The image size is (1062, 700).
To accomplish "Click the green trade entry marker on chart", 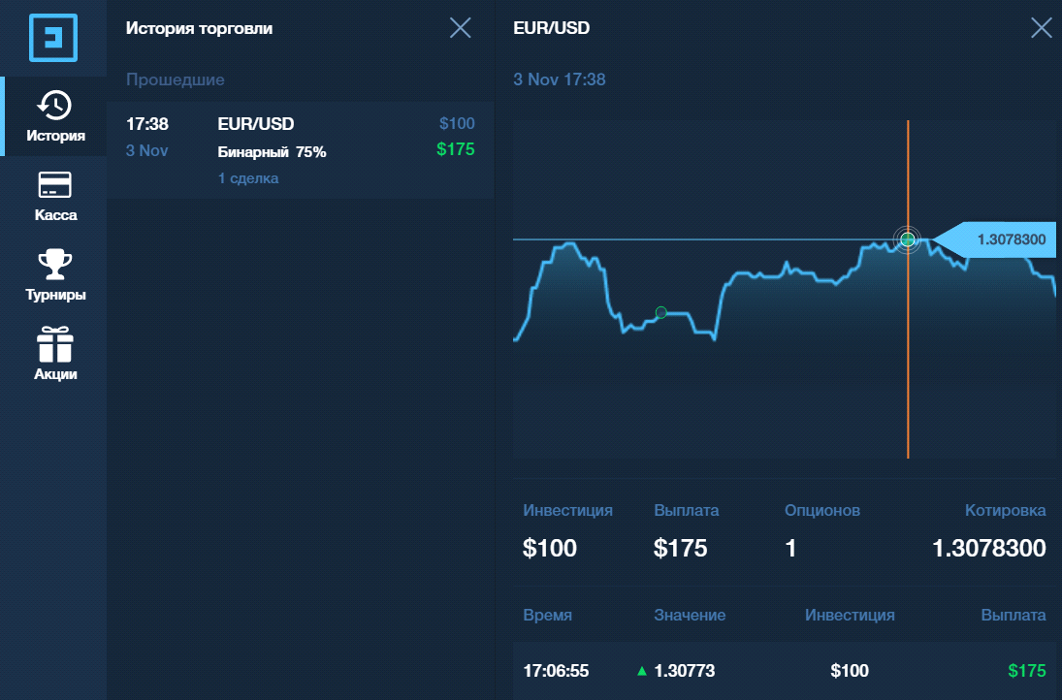I will 661,312.
